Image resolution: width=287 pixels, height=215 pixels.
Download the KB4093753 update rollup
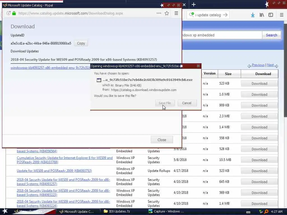click(259, 171)
